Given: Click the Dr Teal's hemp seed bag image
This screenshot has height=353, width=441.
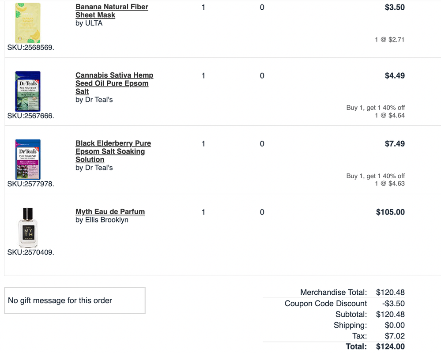Looking at the screenshot, I should tap(28, 91).
